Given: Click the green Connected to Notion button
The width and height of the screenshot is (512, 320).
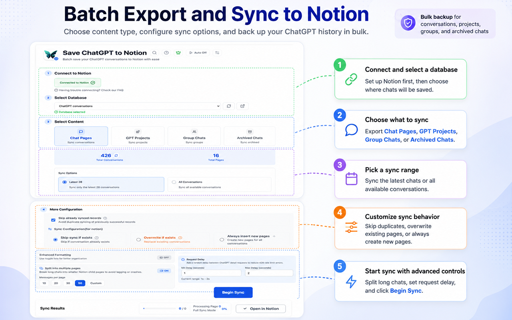Looking at the screenshot, I should [78, 83].
